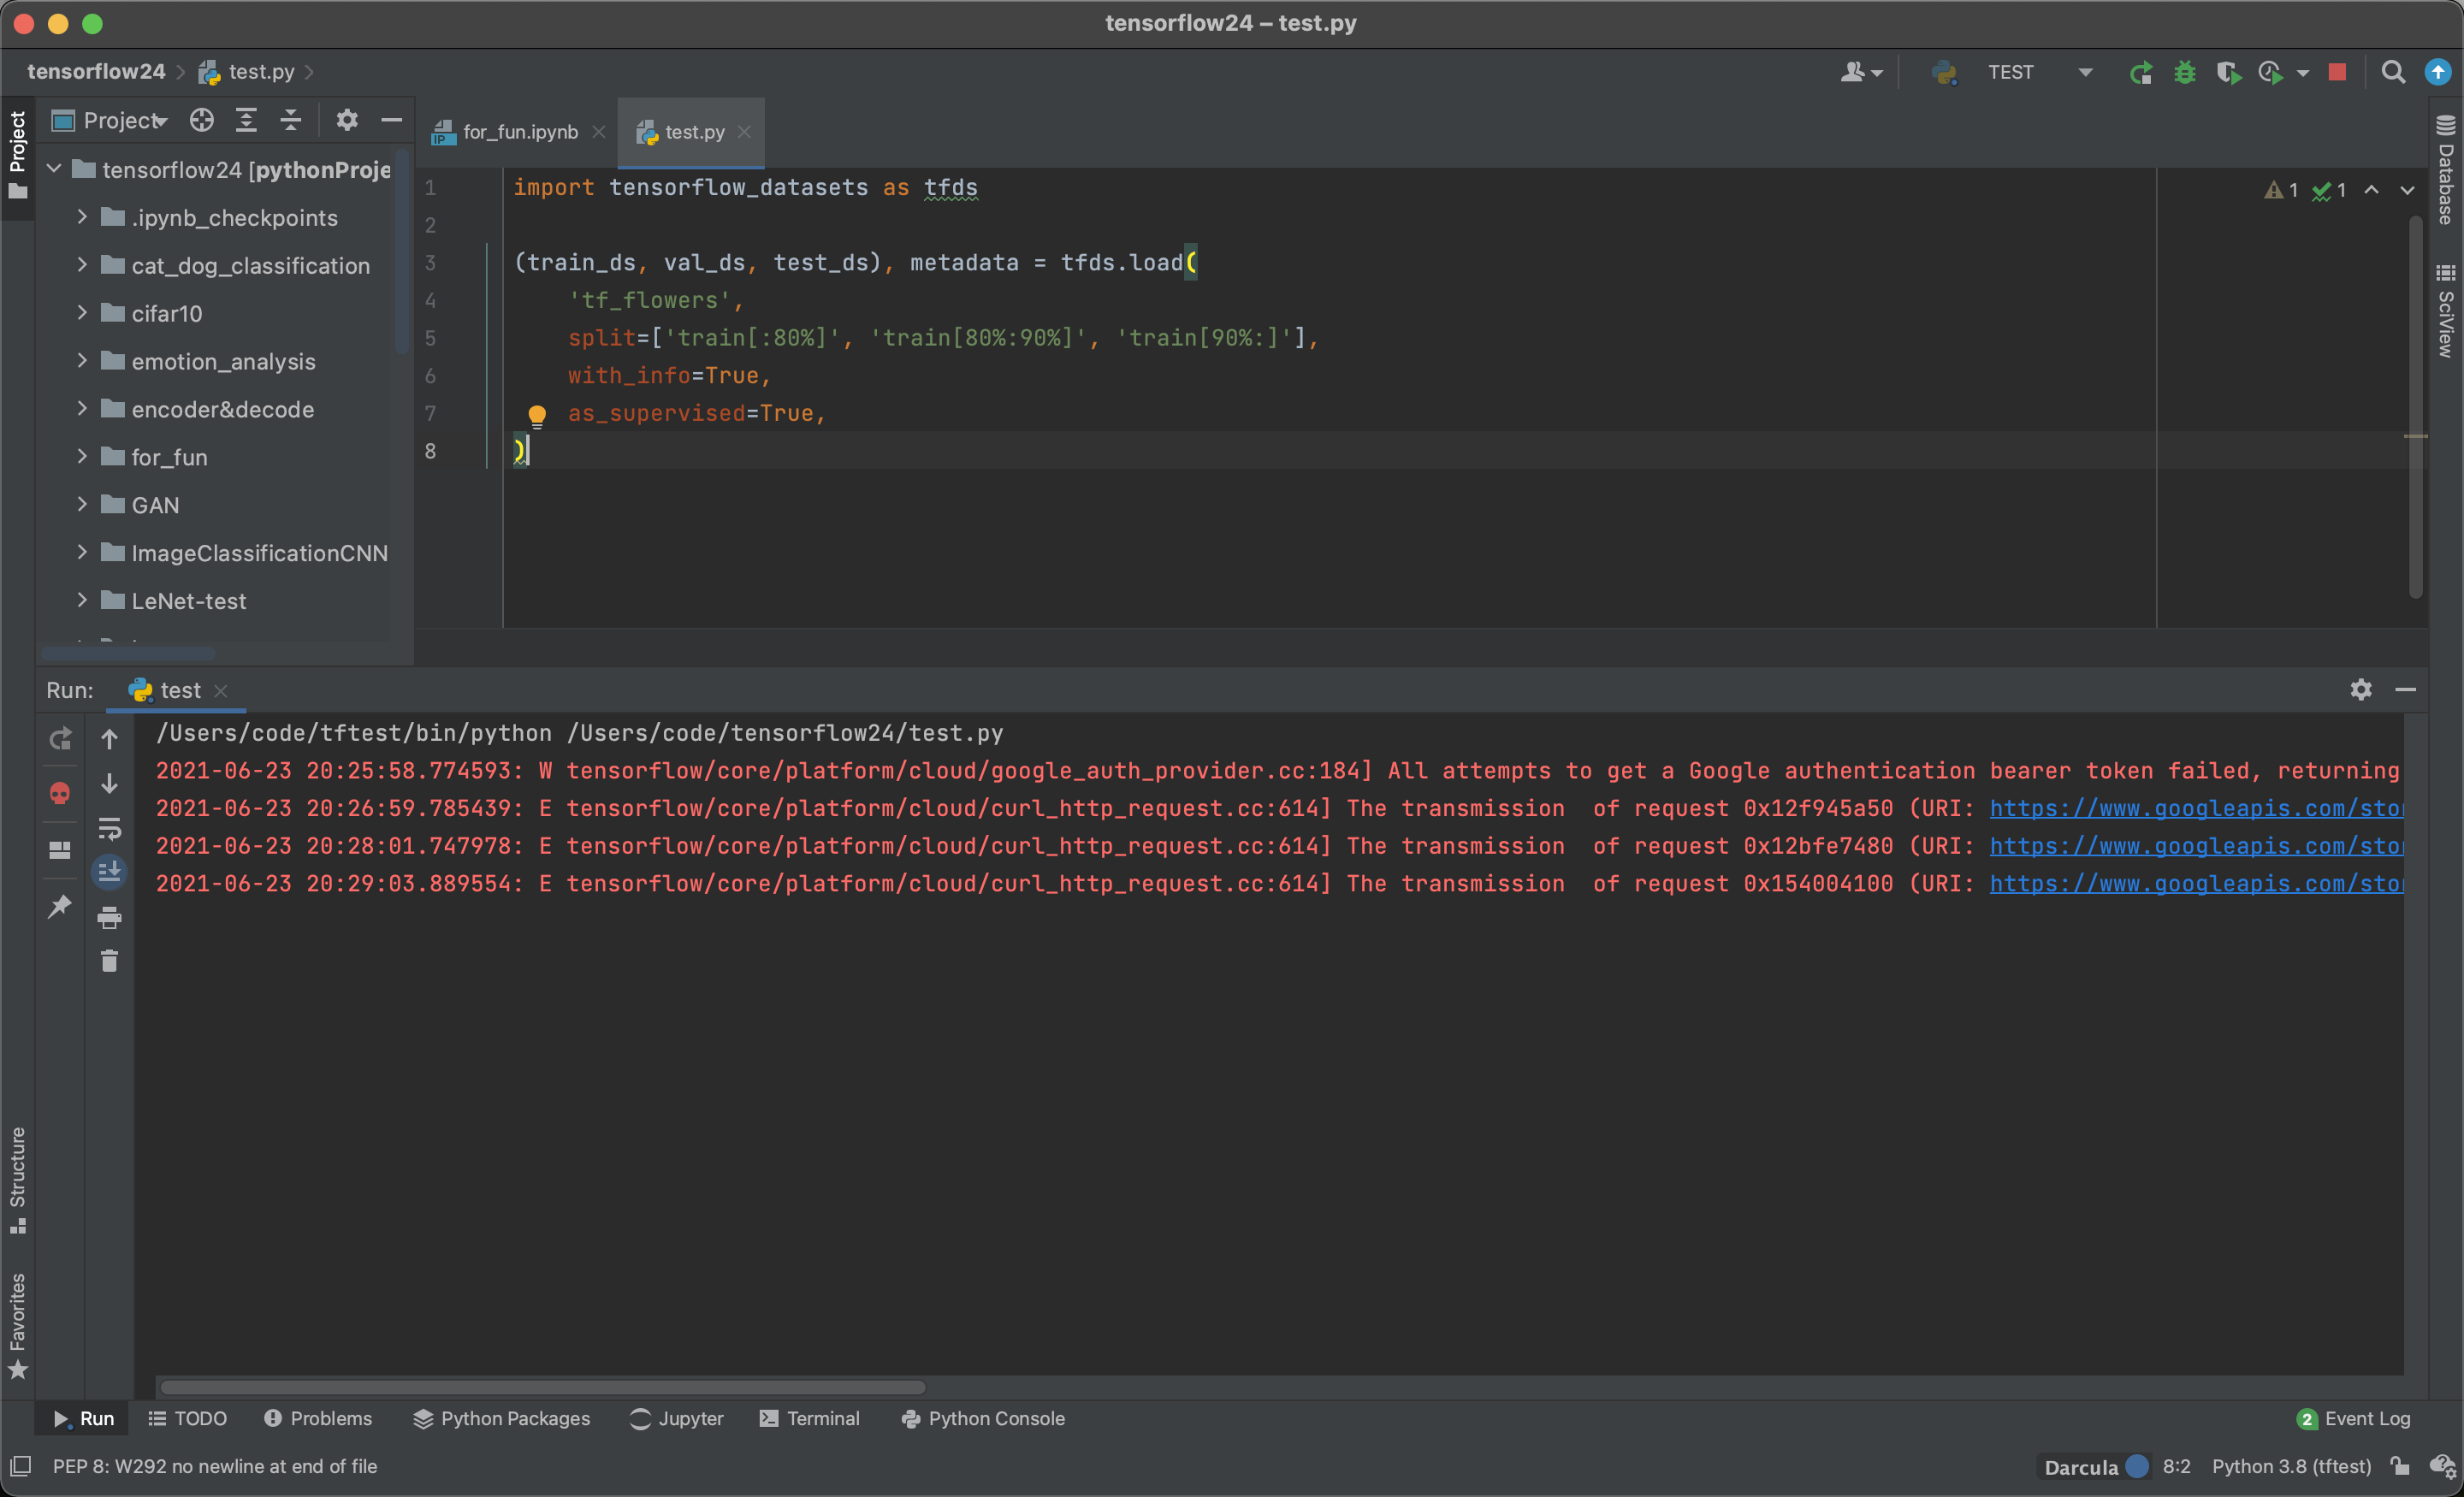Open googleapis link in 20:29:03 log line
Viewport: 2464px width, 1497px height.
pyautogui.click(x=2196, y=883)
